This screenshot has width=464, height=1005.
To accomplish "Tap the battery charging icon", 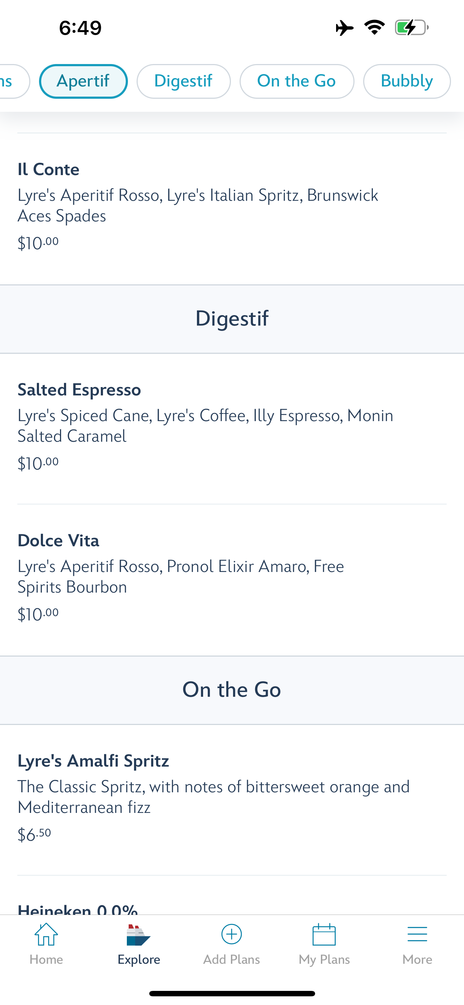I will tap(411, 28).
